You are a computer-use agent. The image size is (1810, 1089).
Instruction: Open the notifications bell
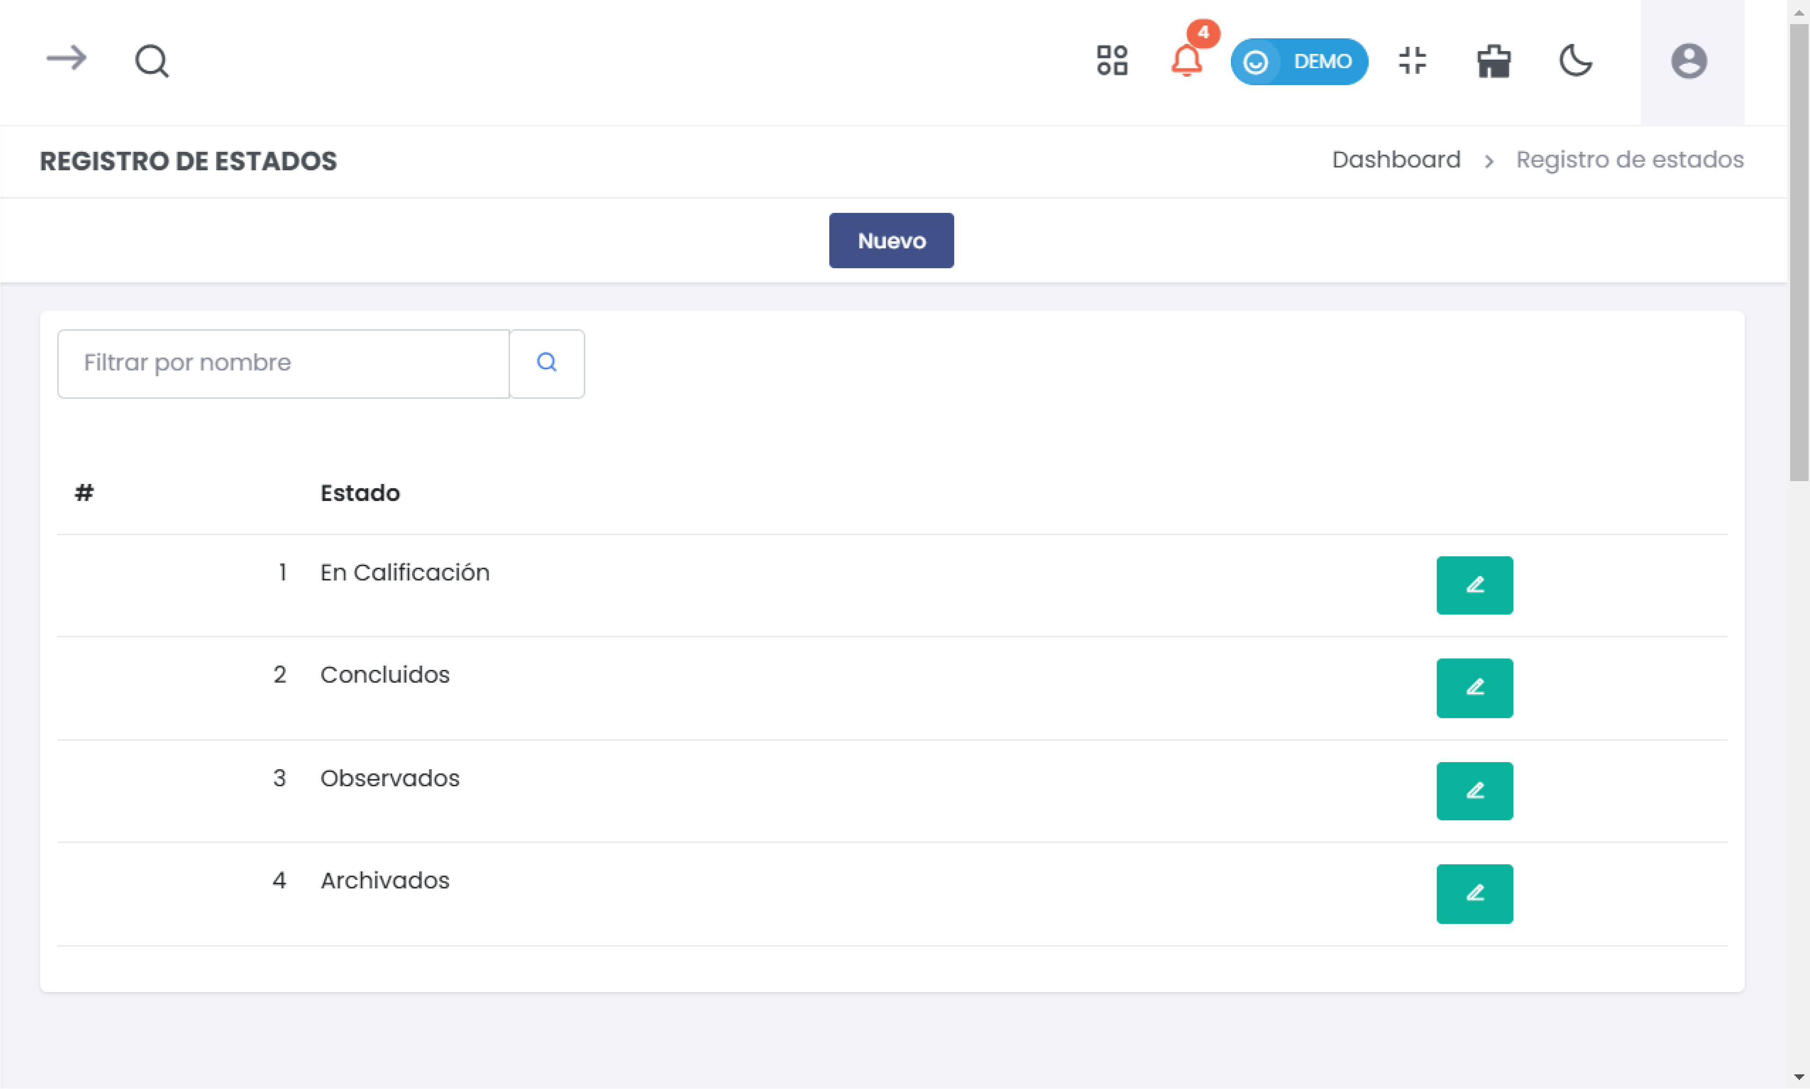pos(1186,61)
